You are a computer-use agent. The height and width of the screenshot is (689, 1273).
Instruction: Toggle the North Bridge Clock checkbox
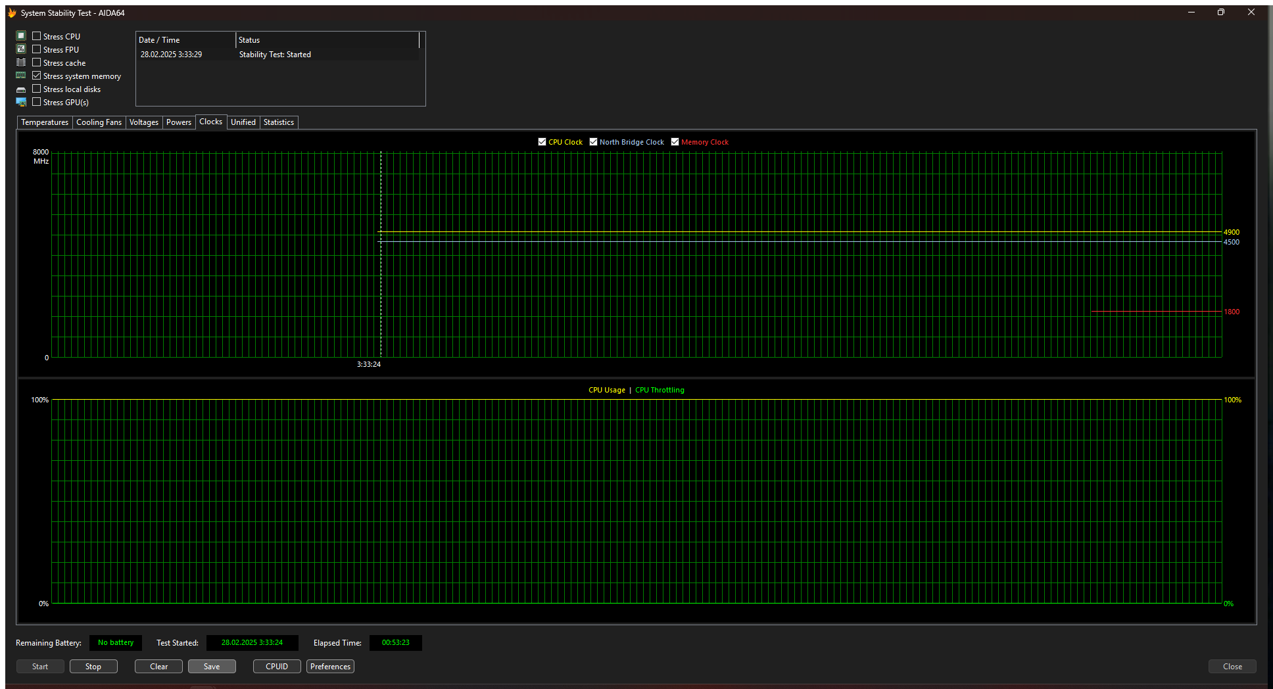pos(593,142)
